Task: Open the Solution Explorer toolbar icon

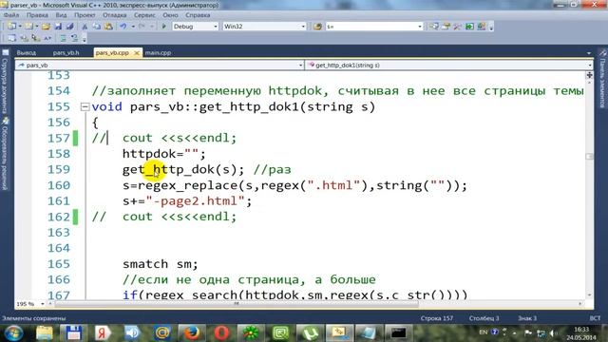Action: tap(434, 27)
